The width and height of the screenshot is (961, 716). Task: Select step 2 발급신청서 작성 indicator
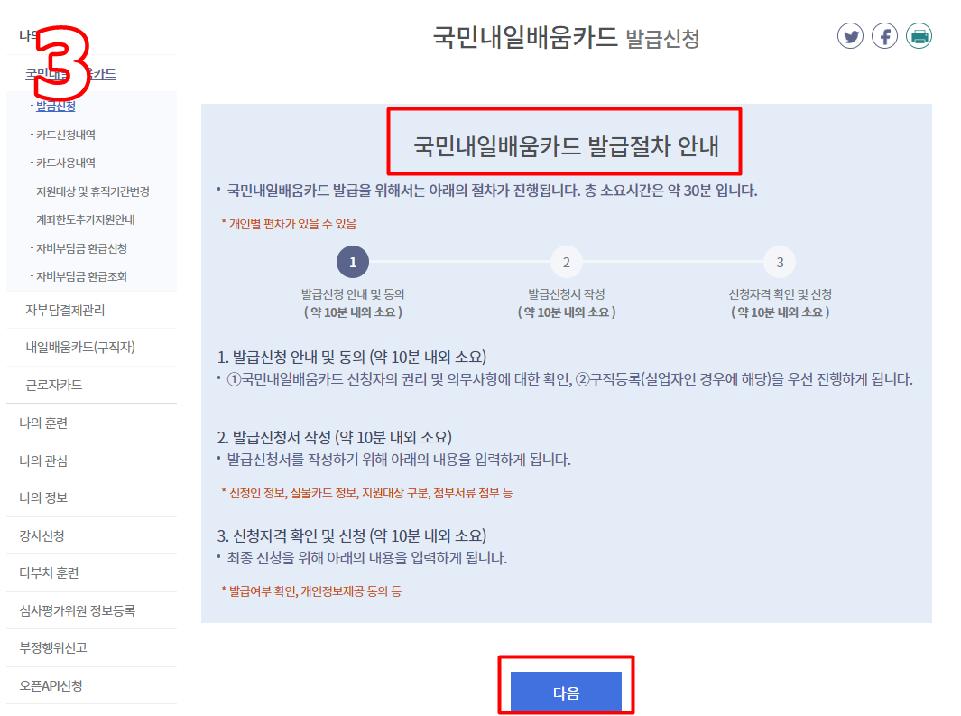(566, 262)
